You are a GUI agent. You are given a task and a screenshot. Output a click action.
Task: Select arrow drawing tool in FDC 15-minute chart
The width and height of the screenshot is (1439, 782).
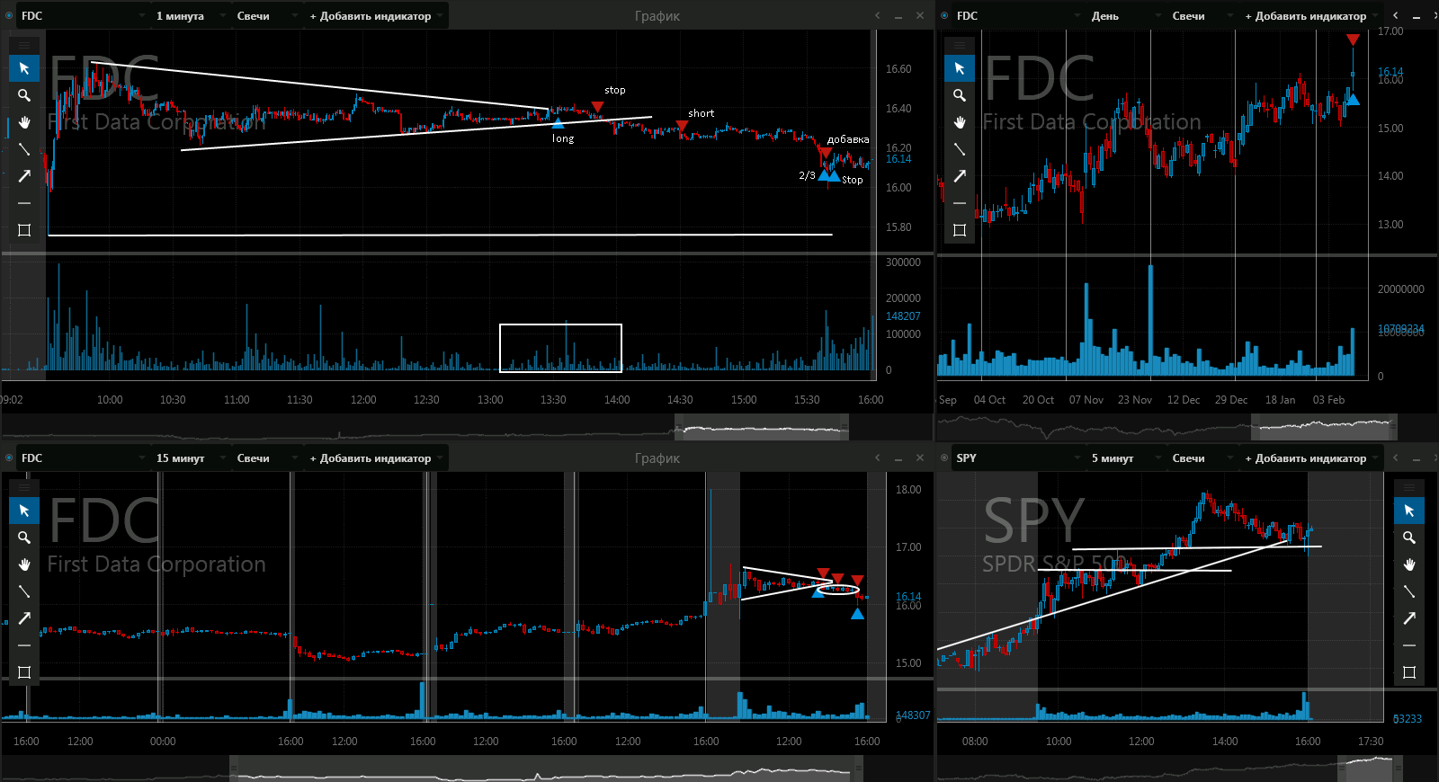point(24,618)
